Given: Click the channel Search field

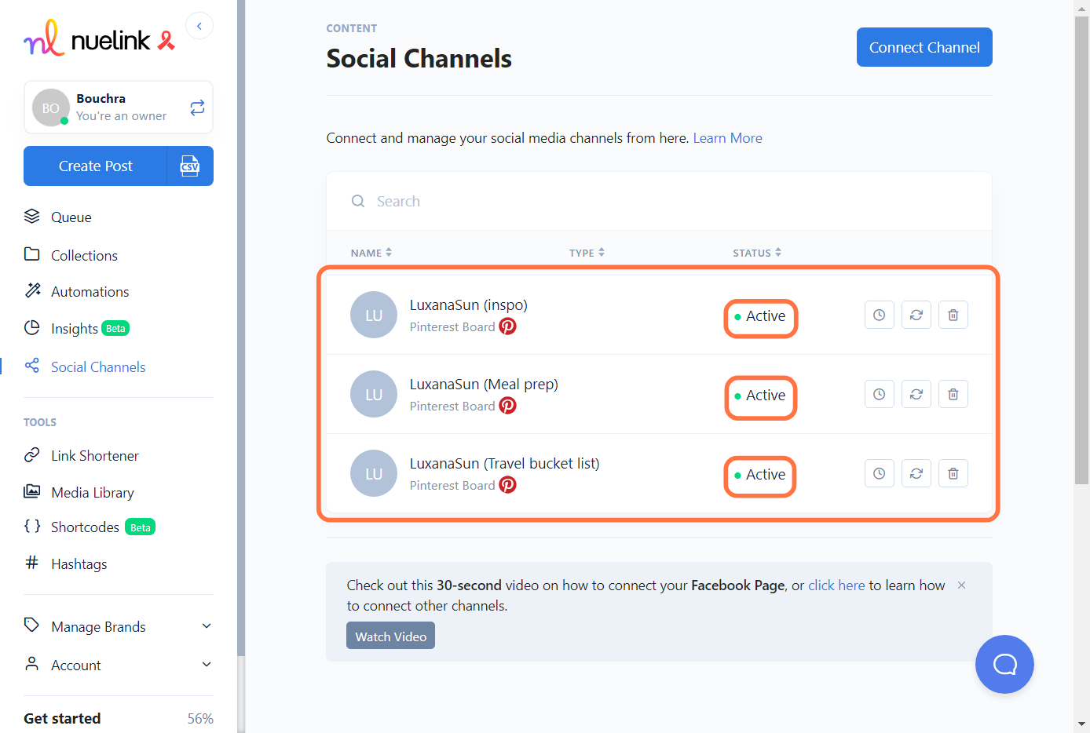Looking at the screenshot, I should [x=550, y=202].
